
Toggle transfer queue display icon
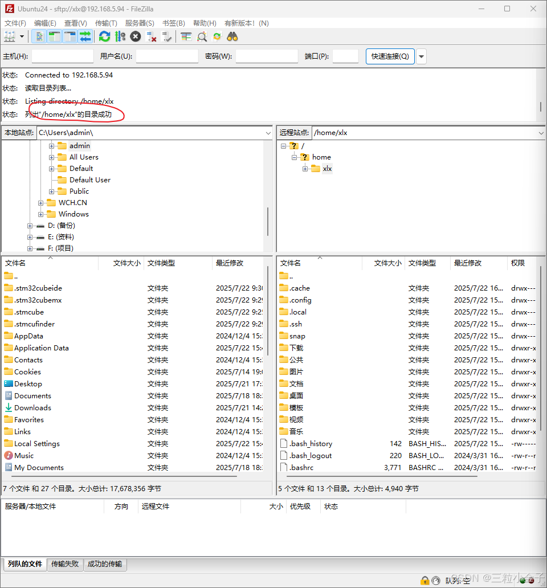(85, 36)
